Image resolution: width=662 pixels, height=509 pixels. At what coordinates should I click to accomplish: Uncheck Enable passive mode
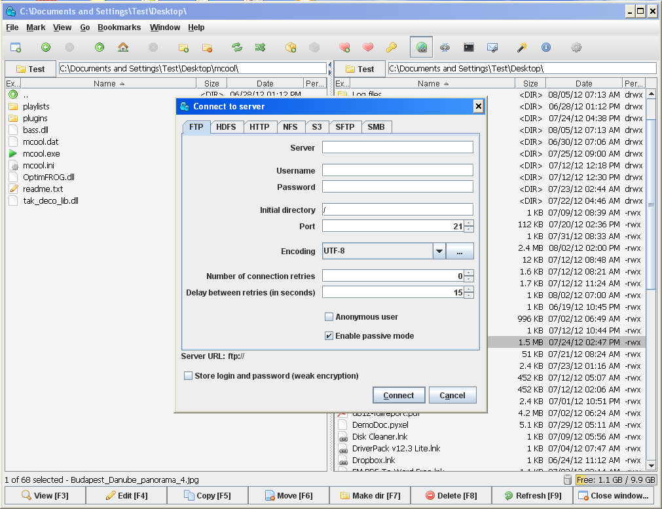(x=329, y=336)
